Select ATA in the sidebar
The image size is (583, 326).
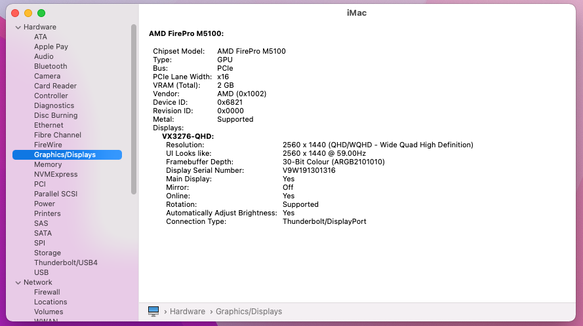pyautogui.click(x=41, y=37)
